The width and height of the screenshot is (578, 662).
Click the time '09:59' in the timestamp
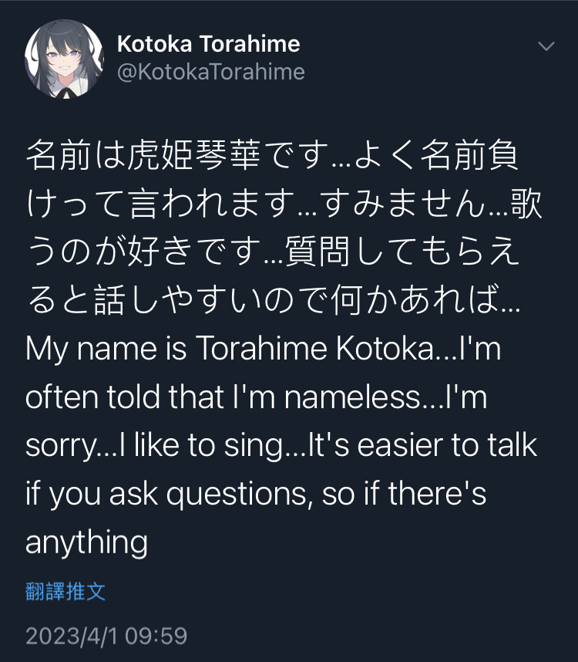pos(156,636)
